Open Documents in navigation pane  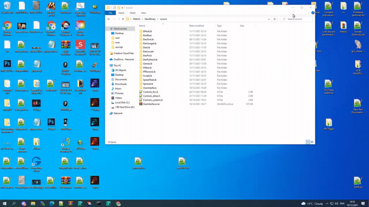coord(121,79)
